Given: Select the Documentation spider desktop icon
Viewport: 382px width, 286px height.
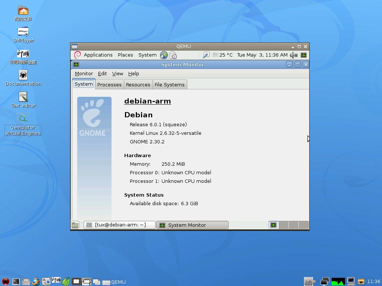Looking at the screenshot, I should pos(23,78).
